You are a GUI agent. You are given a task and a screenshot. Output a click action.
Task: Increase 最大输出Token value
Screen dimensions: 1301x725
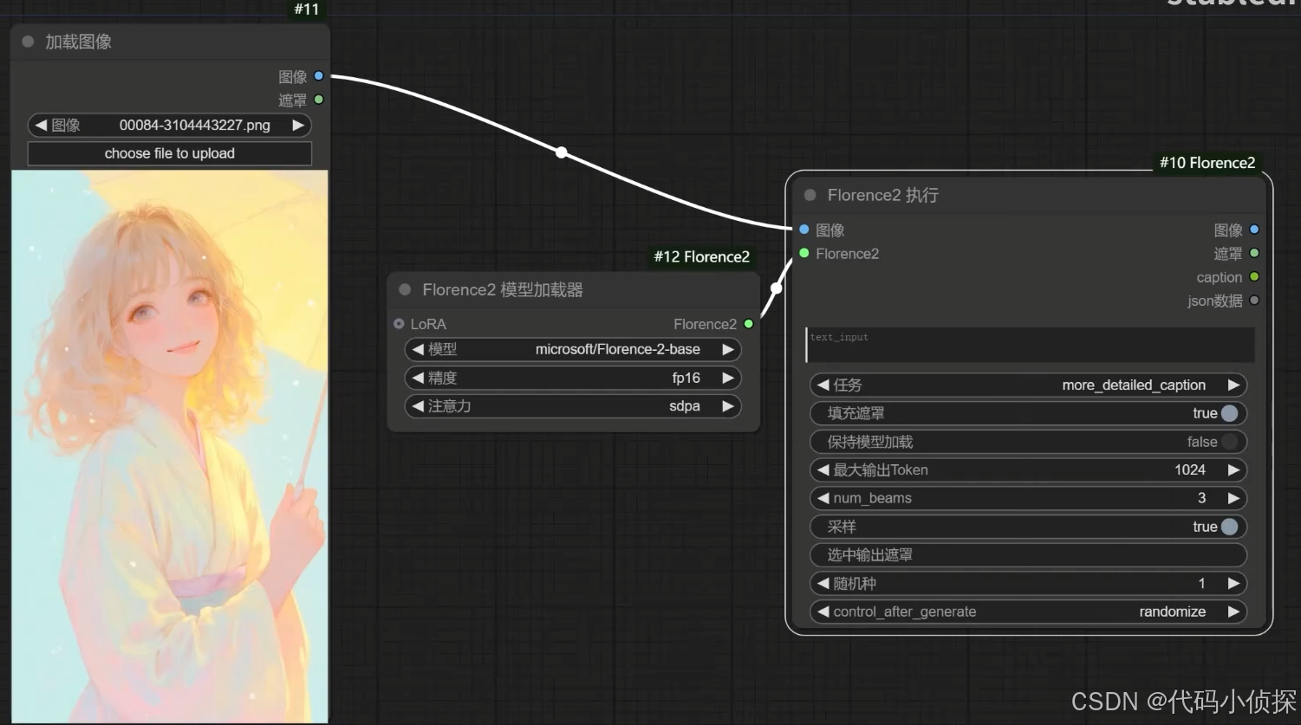(x=1233, y=469)
